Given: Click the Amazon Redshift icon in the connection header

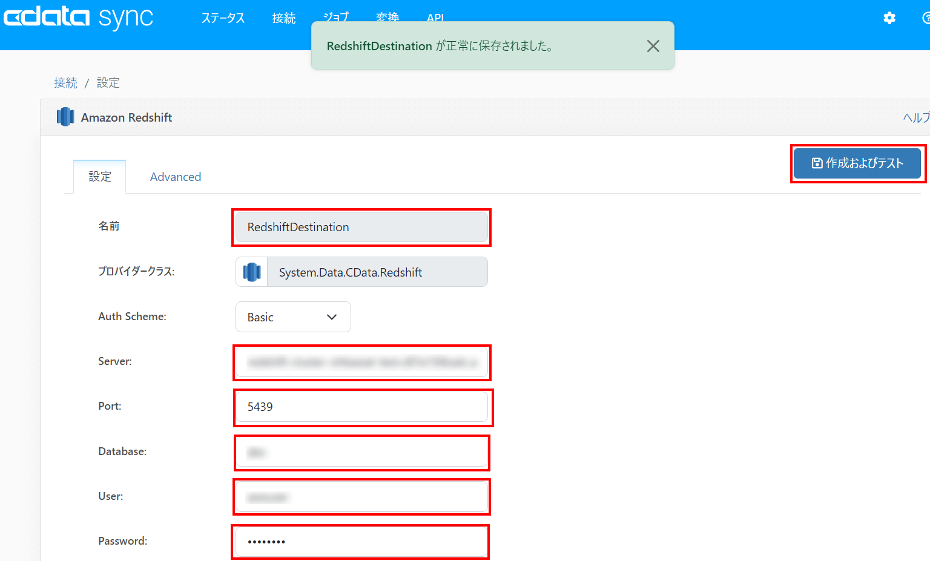Looking at the screenshot, I should 65,117.
